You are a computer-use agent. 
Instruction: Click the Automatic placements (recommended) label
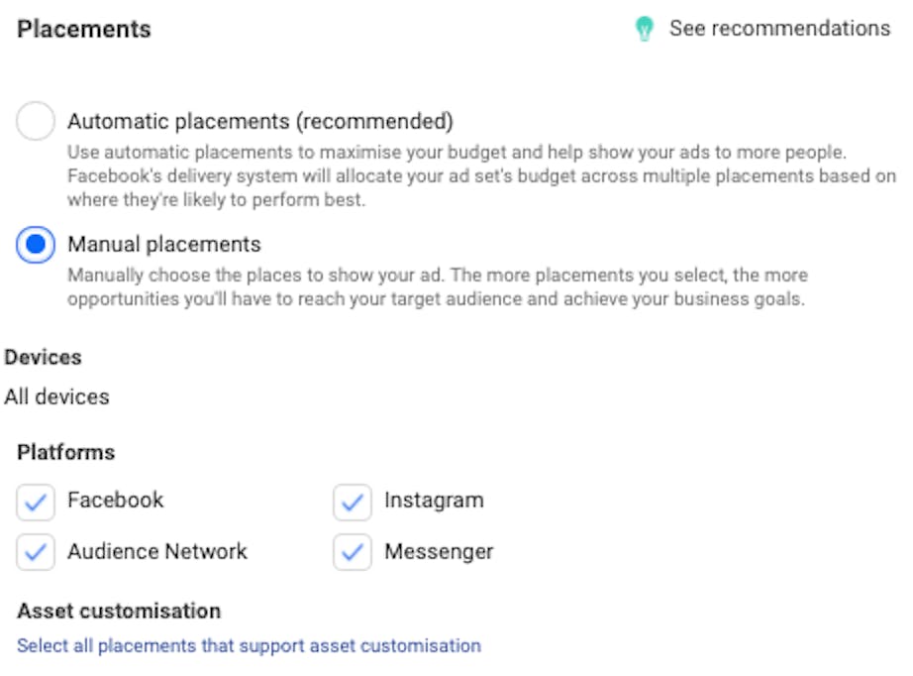[260, 121]
